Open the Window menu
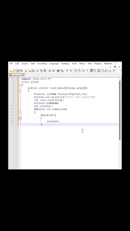This screenshot has height=231, width=130. pos(108,64)
